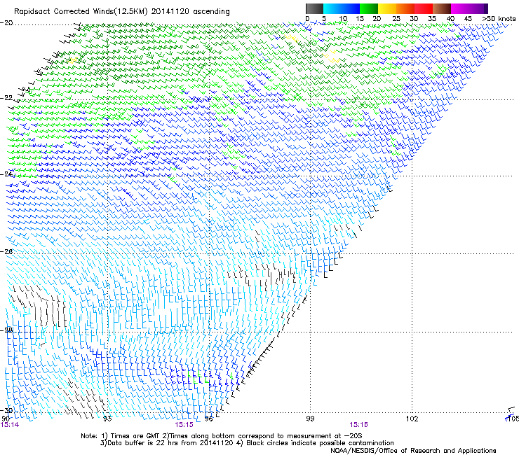519x455 pixels.
Task: Click the brown 35-40 knots legend swatch
Action: [442, 8]
